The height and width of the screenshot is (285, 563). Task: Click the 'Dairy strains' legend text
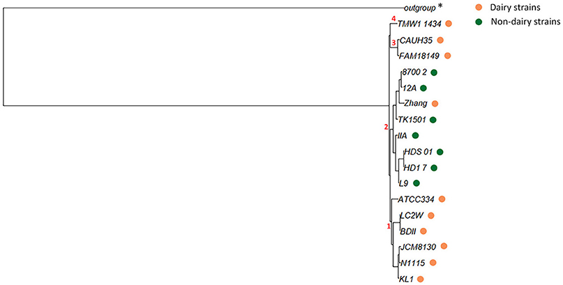[516, 8]
